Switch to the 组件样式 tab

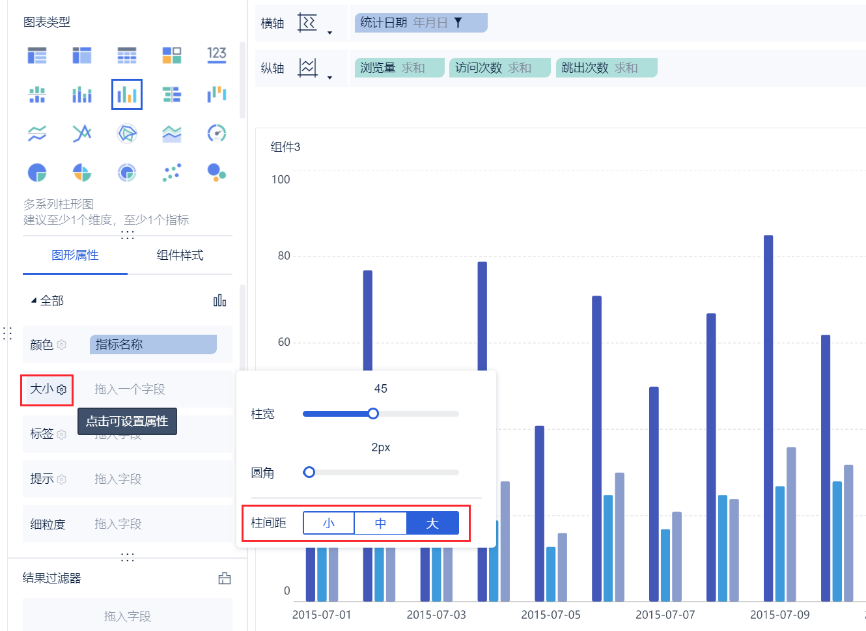180,255
